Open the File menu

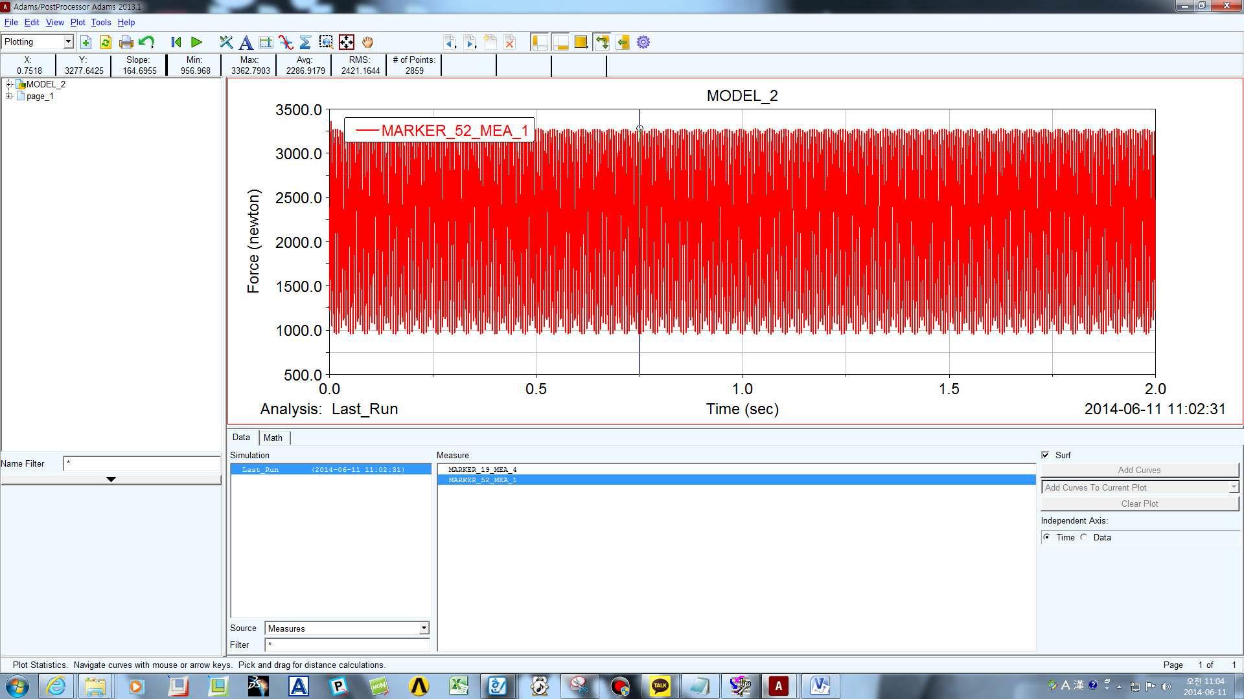pos(11,22)
